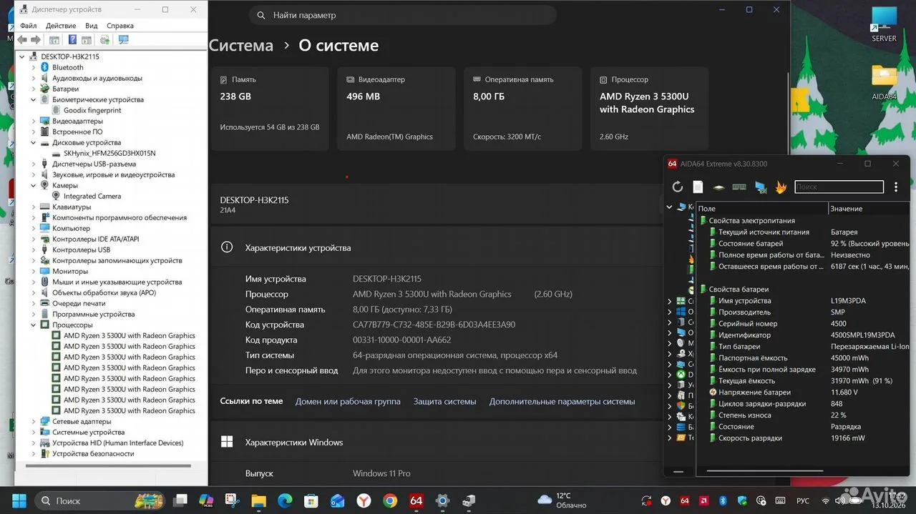Click the Оперативная память card
The height and width of the screenshot is (514, 916).
(522, 109)
